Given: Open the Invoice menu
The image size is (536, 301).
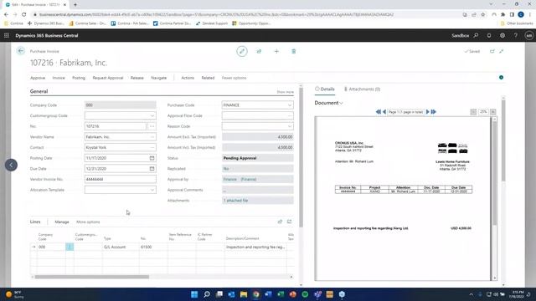Looking at the screenshot, I should click(59, 78).
